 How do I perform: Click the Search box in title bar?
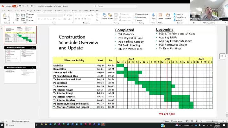115,6
